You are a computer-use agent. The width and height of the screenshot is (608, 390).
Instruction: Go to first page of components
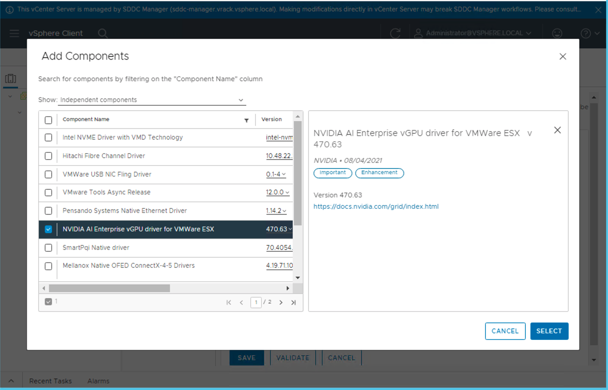coord(229,302)
